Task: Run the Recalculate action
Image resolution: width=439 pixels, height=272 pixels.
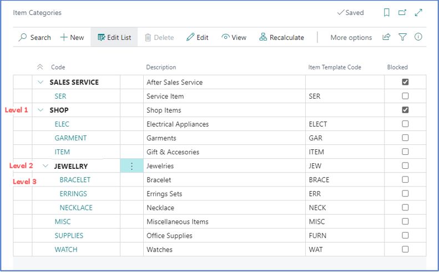Action: [x=281, y=38]
